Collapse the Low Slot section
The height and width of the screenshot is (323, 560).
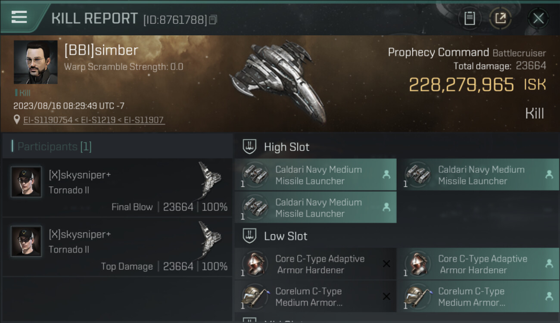250,236
